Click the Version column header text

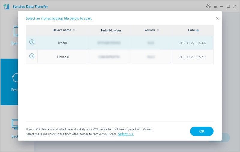click(x=150, y=30)
